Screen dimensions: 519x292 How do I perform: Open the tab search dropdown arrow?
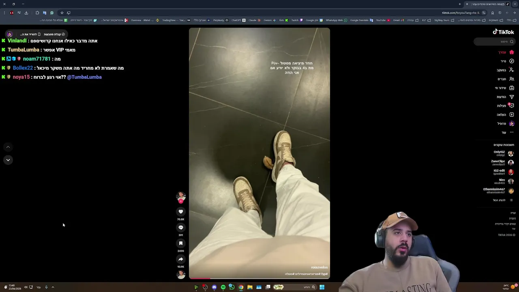(x=515, y=4)
